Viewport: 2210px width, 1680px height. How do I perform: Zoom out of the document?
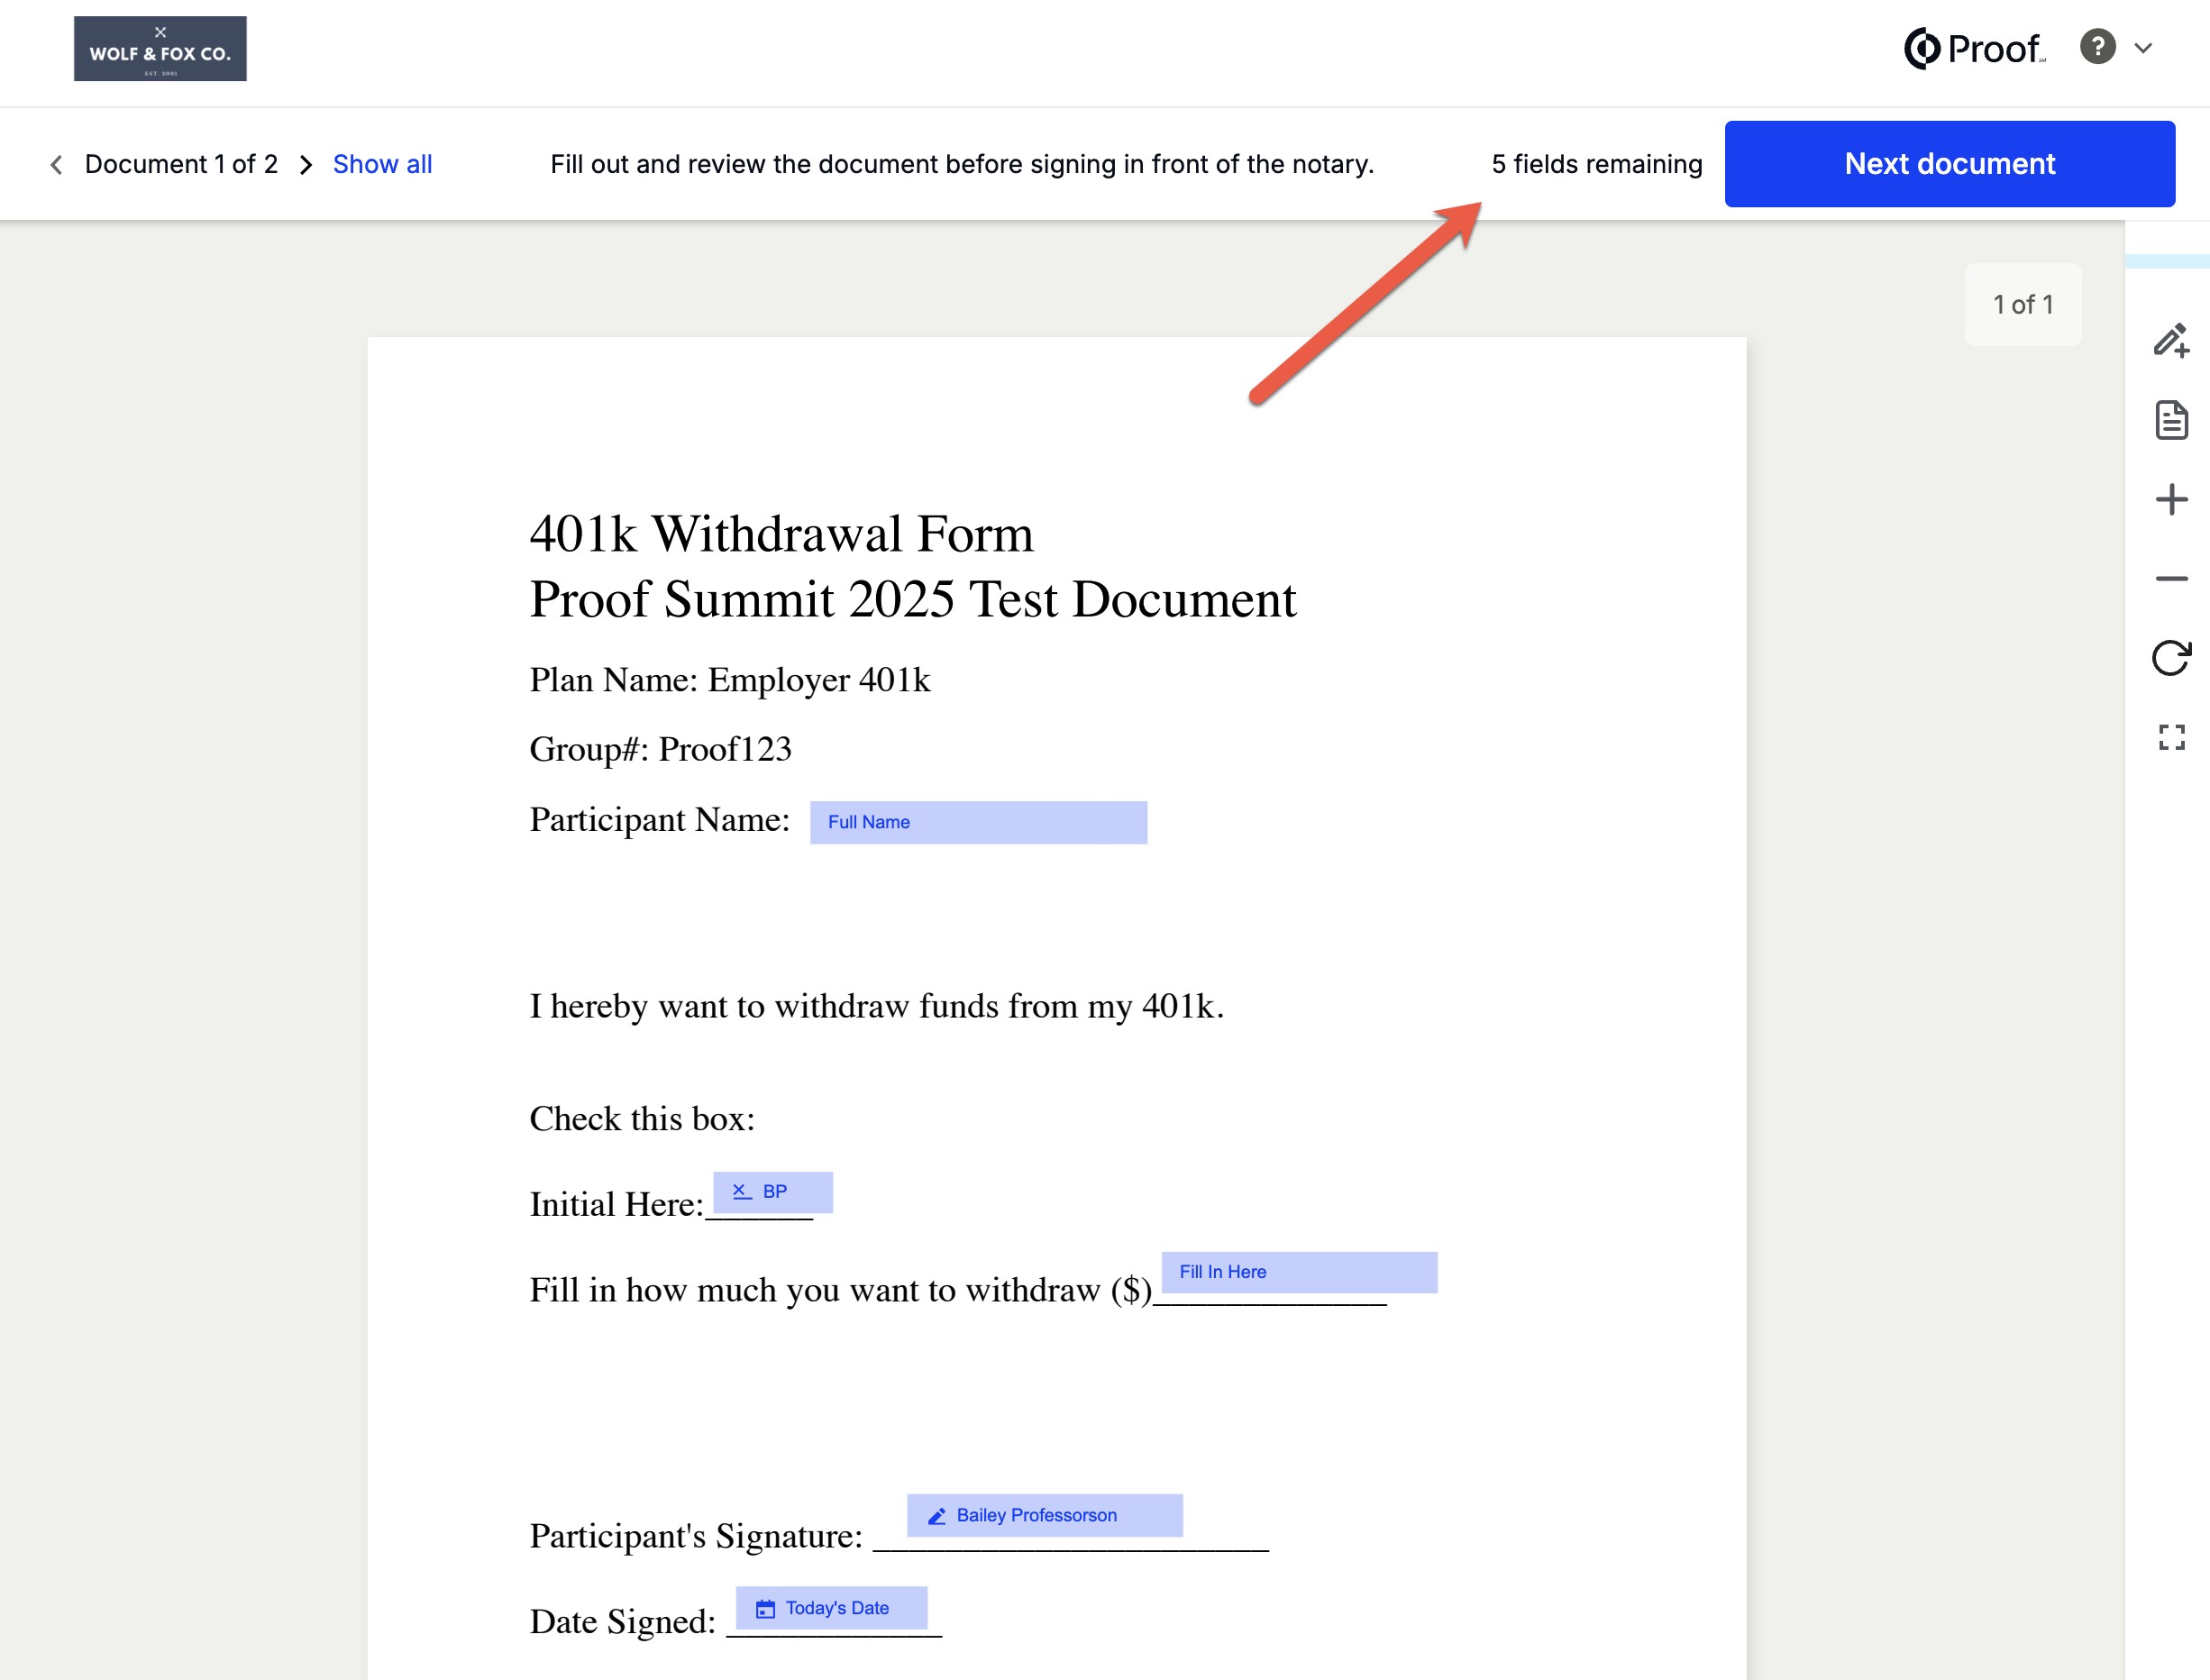(2171, 578)
